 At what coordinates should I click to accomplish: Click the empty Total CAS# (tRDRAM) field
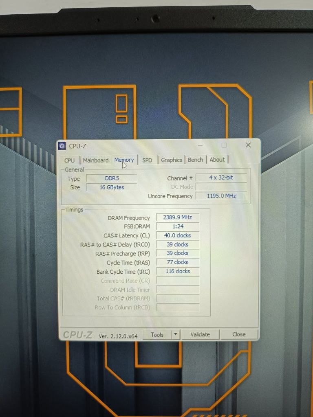coord(178,298)
